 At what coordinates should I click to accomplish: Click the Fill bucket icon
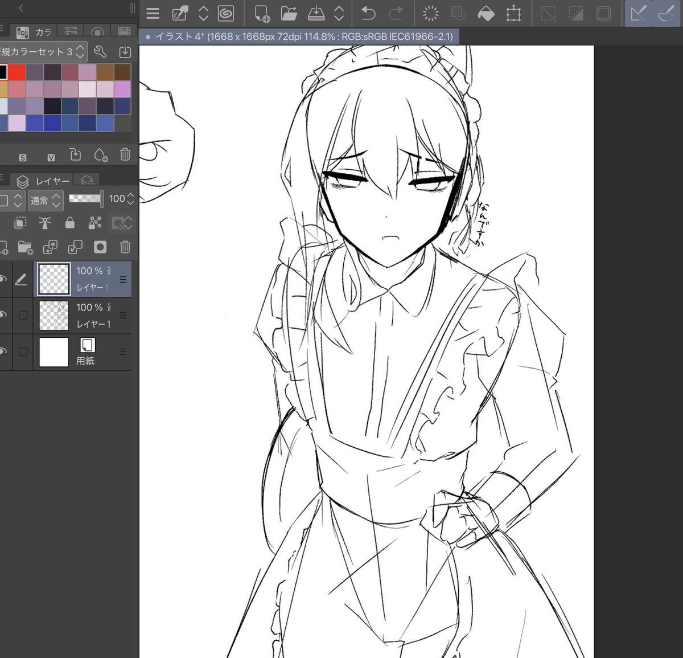[x=486, y=13]
